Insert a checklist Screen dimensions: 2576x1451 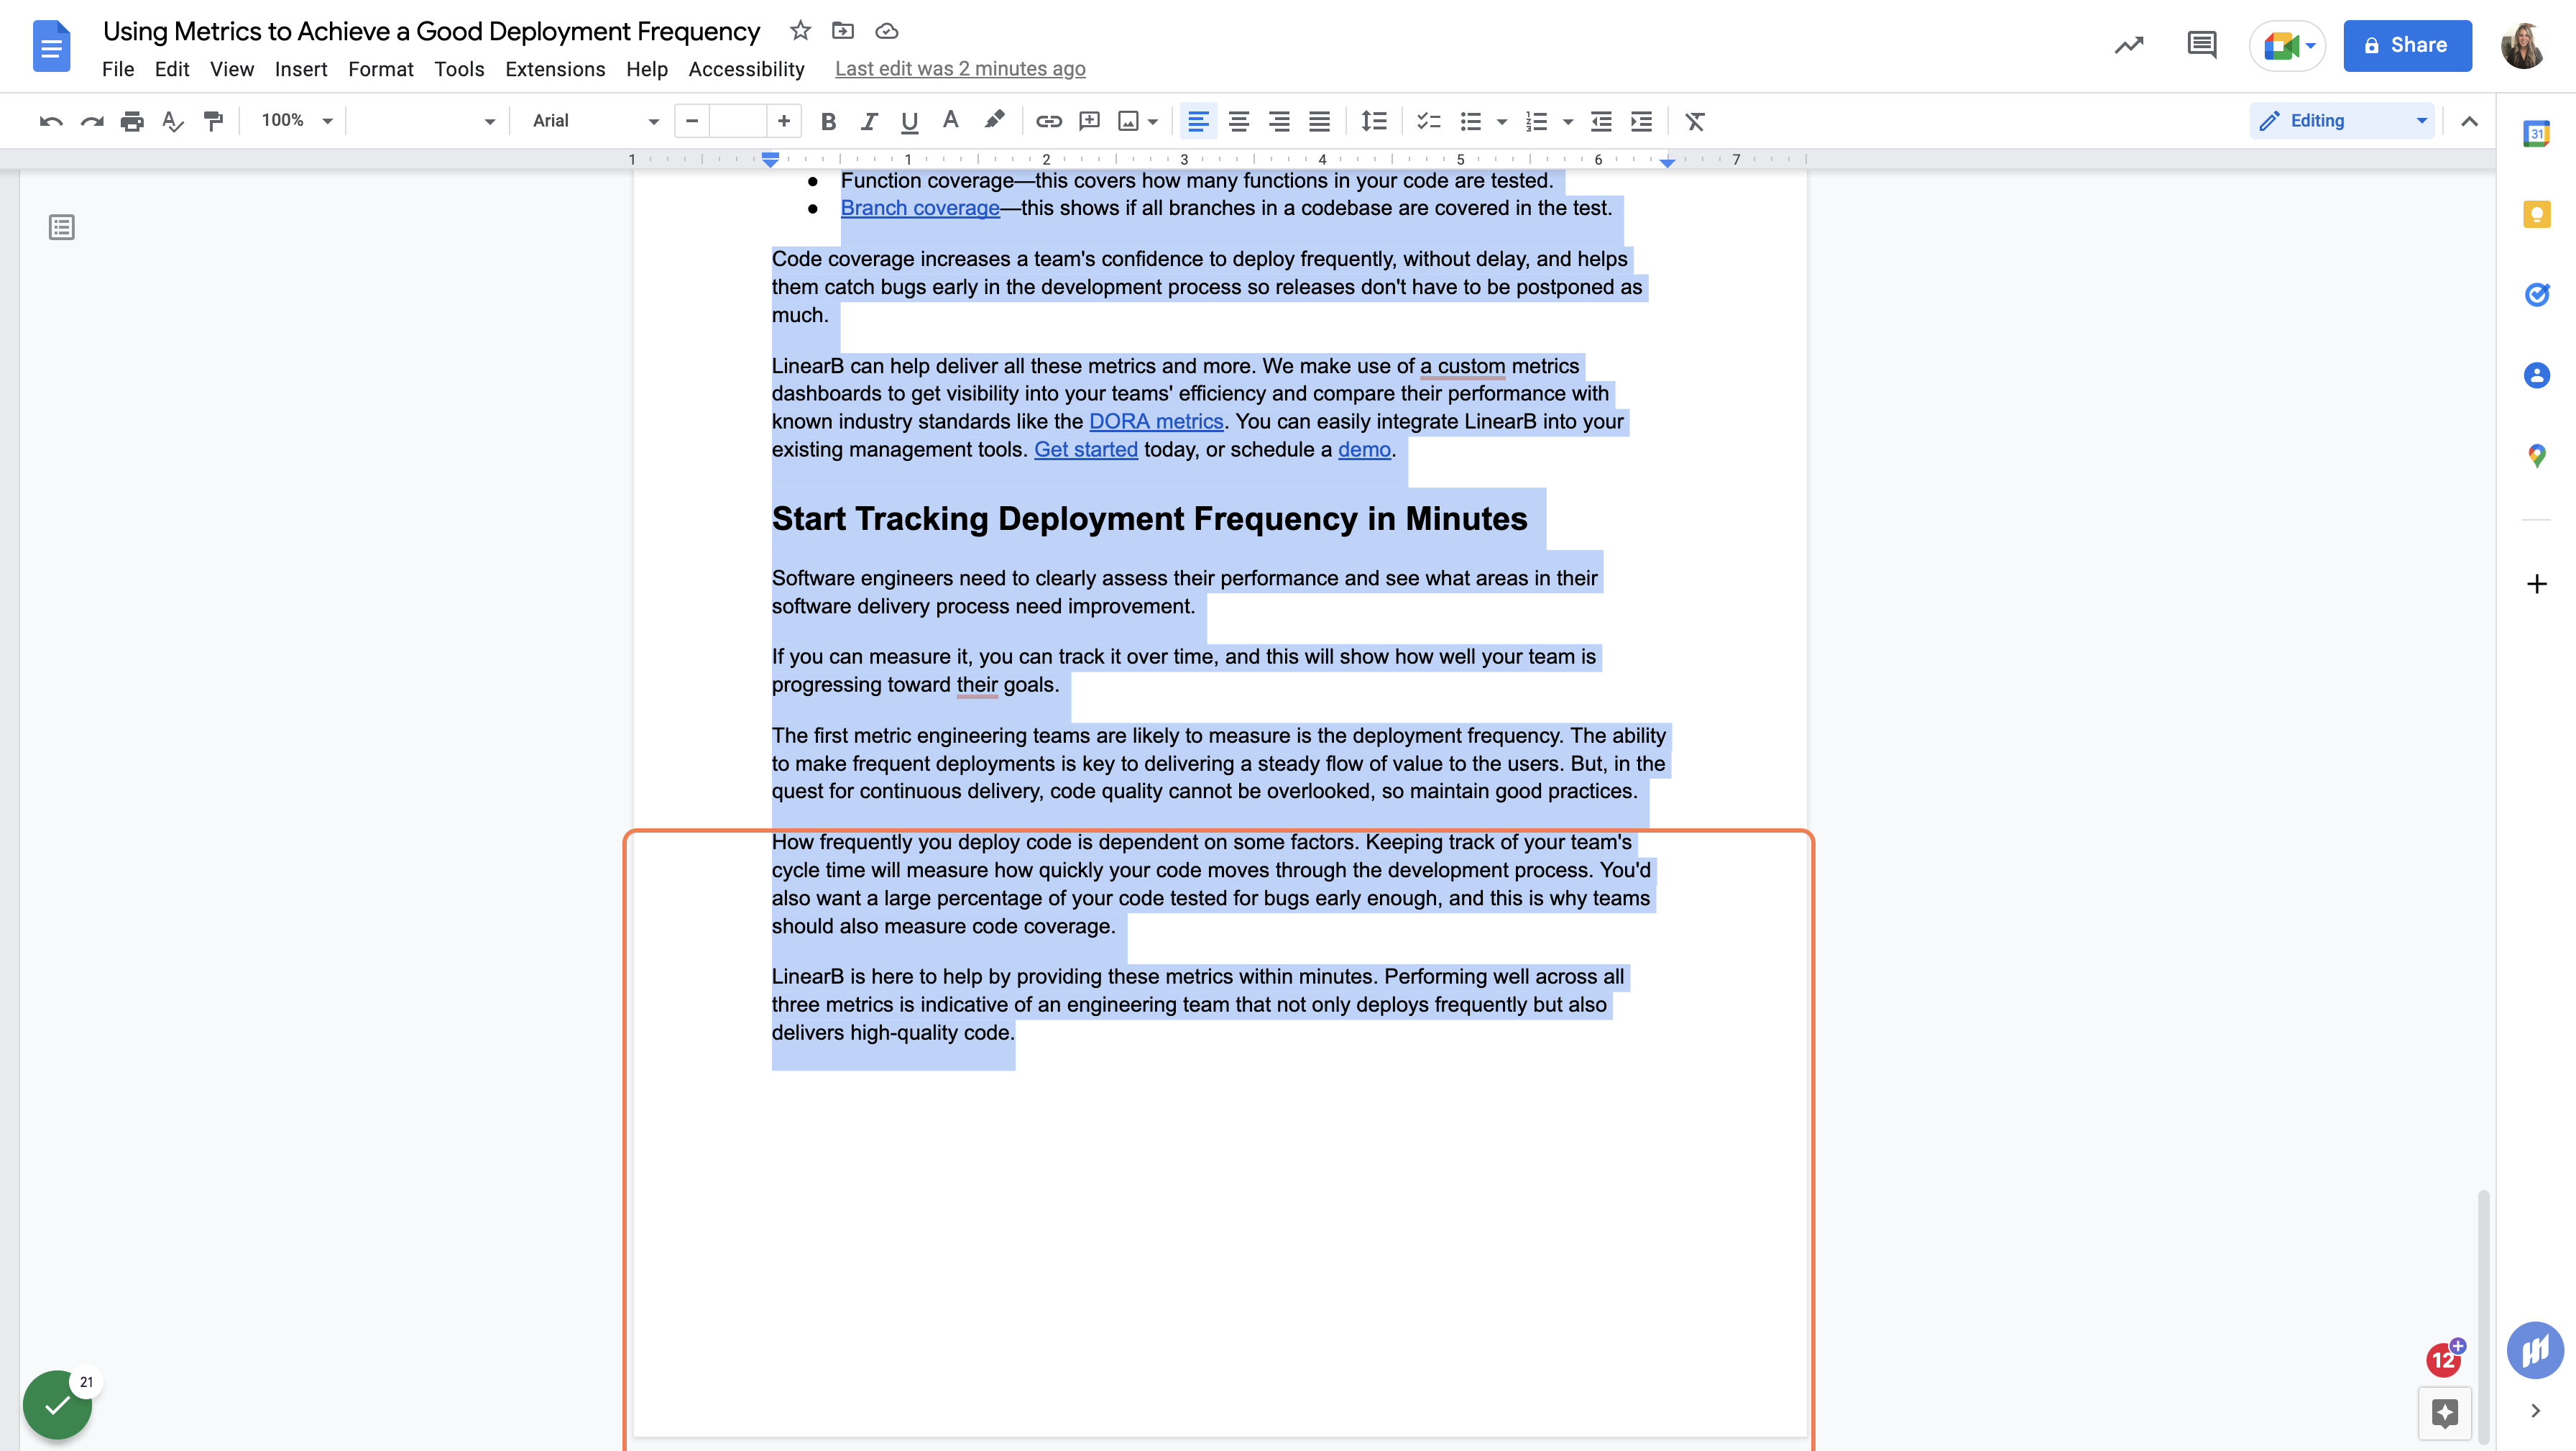pyautogui.click(x=1428, y=121)
